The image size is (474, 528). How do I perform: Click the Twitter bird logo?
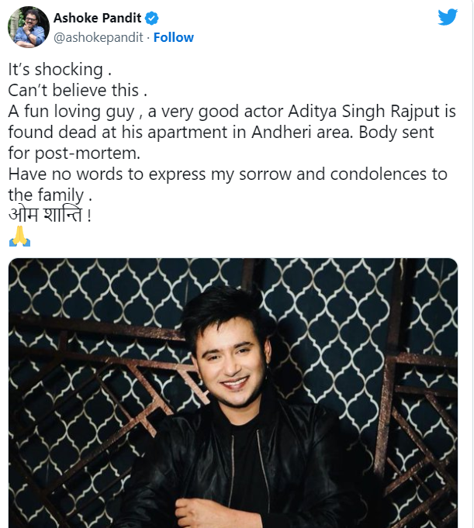click(x=448, y=17)
